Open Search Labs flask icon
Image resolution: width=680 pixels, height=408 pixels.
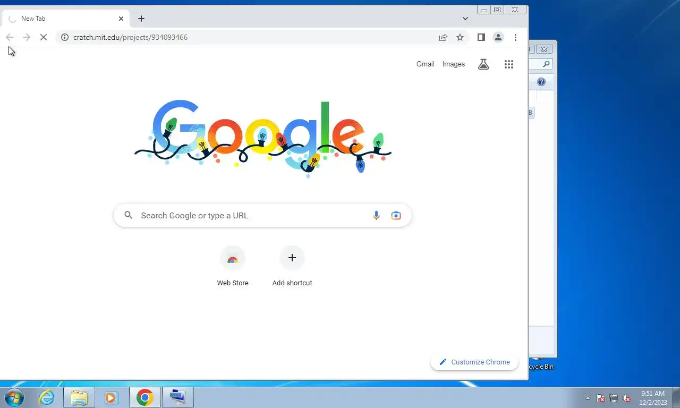click(483, 64)
